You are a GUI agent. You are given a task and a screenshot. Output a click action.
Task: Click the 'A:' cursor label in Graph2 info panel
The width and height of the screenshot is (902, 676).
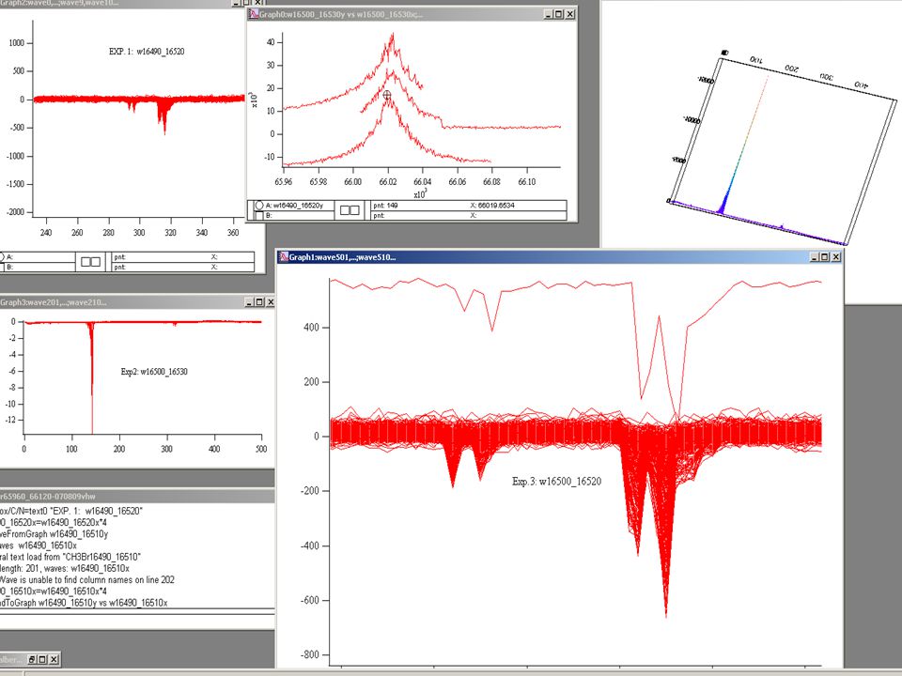click(9, 257)
